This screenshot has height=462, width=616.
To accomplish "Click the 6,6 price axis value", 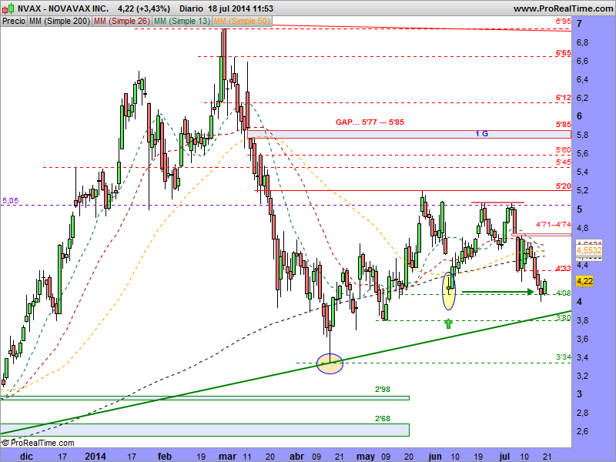I will 583,61.
